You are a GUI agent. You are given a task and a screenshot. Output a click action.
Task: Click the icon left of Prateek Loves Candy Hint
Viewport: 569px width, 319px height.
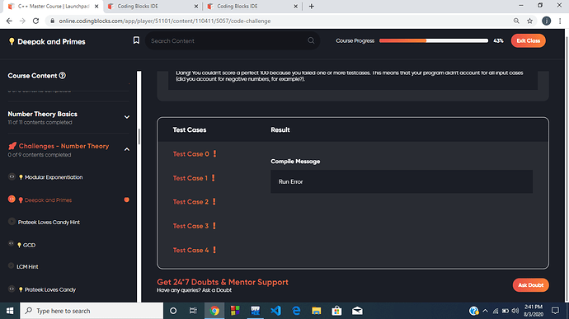12,222
